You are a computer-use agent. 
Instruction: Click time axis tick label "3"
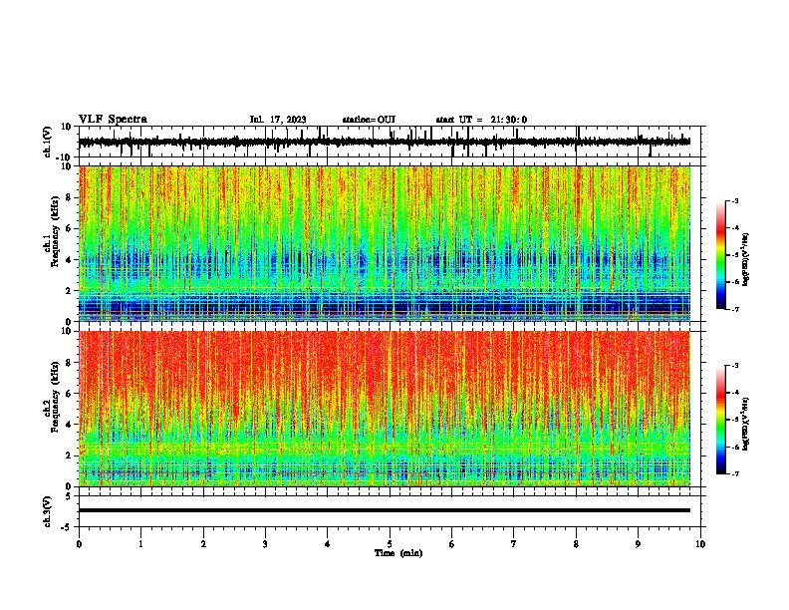click(266, 544)
